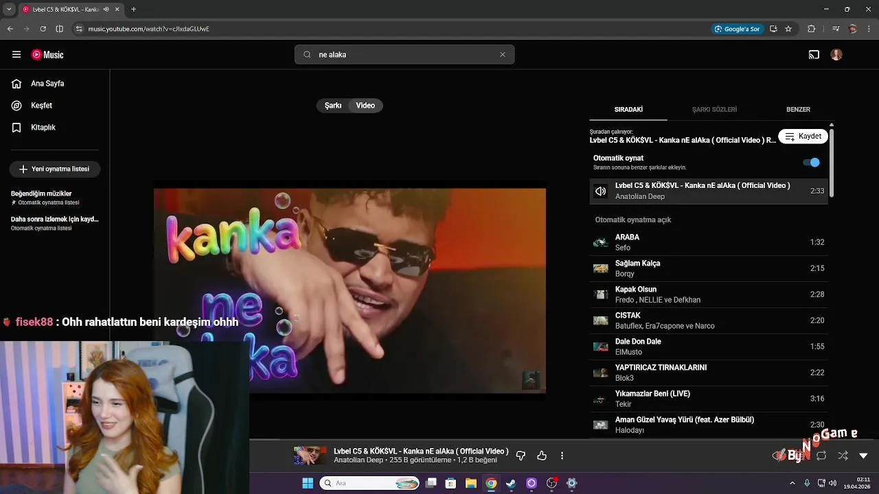The image size is (879, 494).
Task: Reload the browser page
Action: click(x=43, y=29)
